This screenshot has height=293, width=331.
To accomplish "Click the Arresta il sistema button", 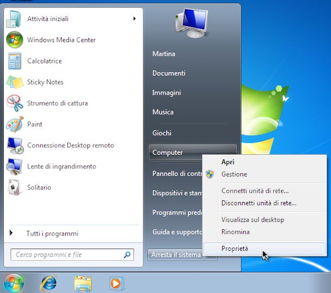I will (x=176, y=255).
